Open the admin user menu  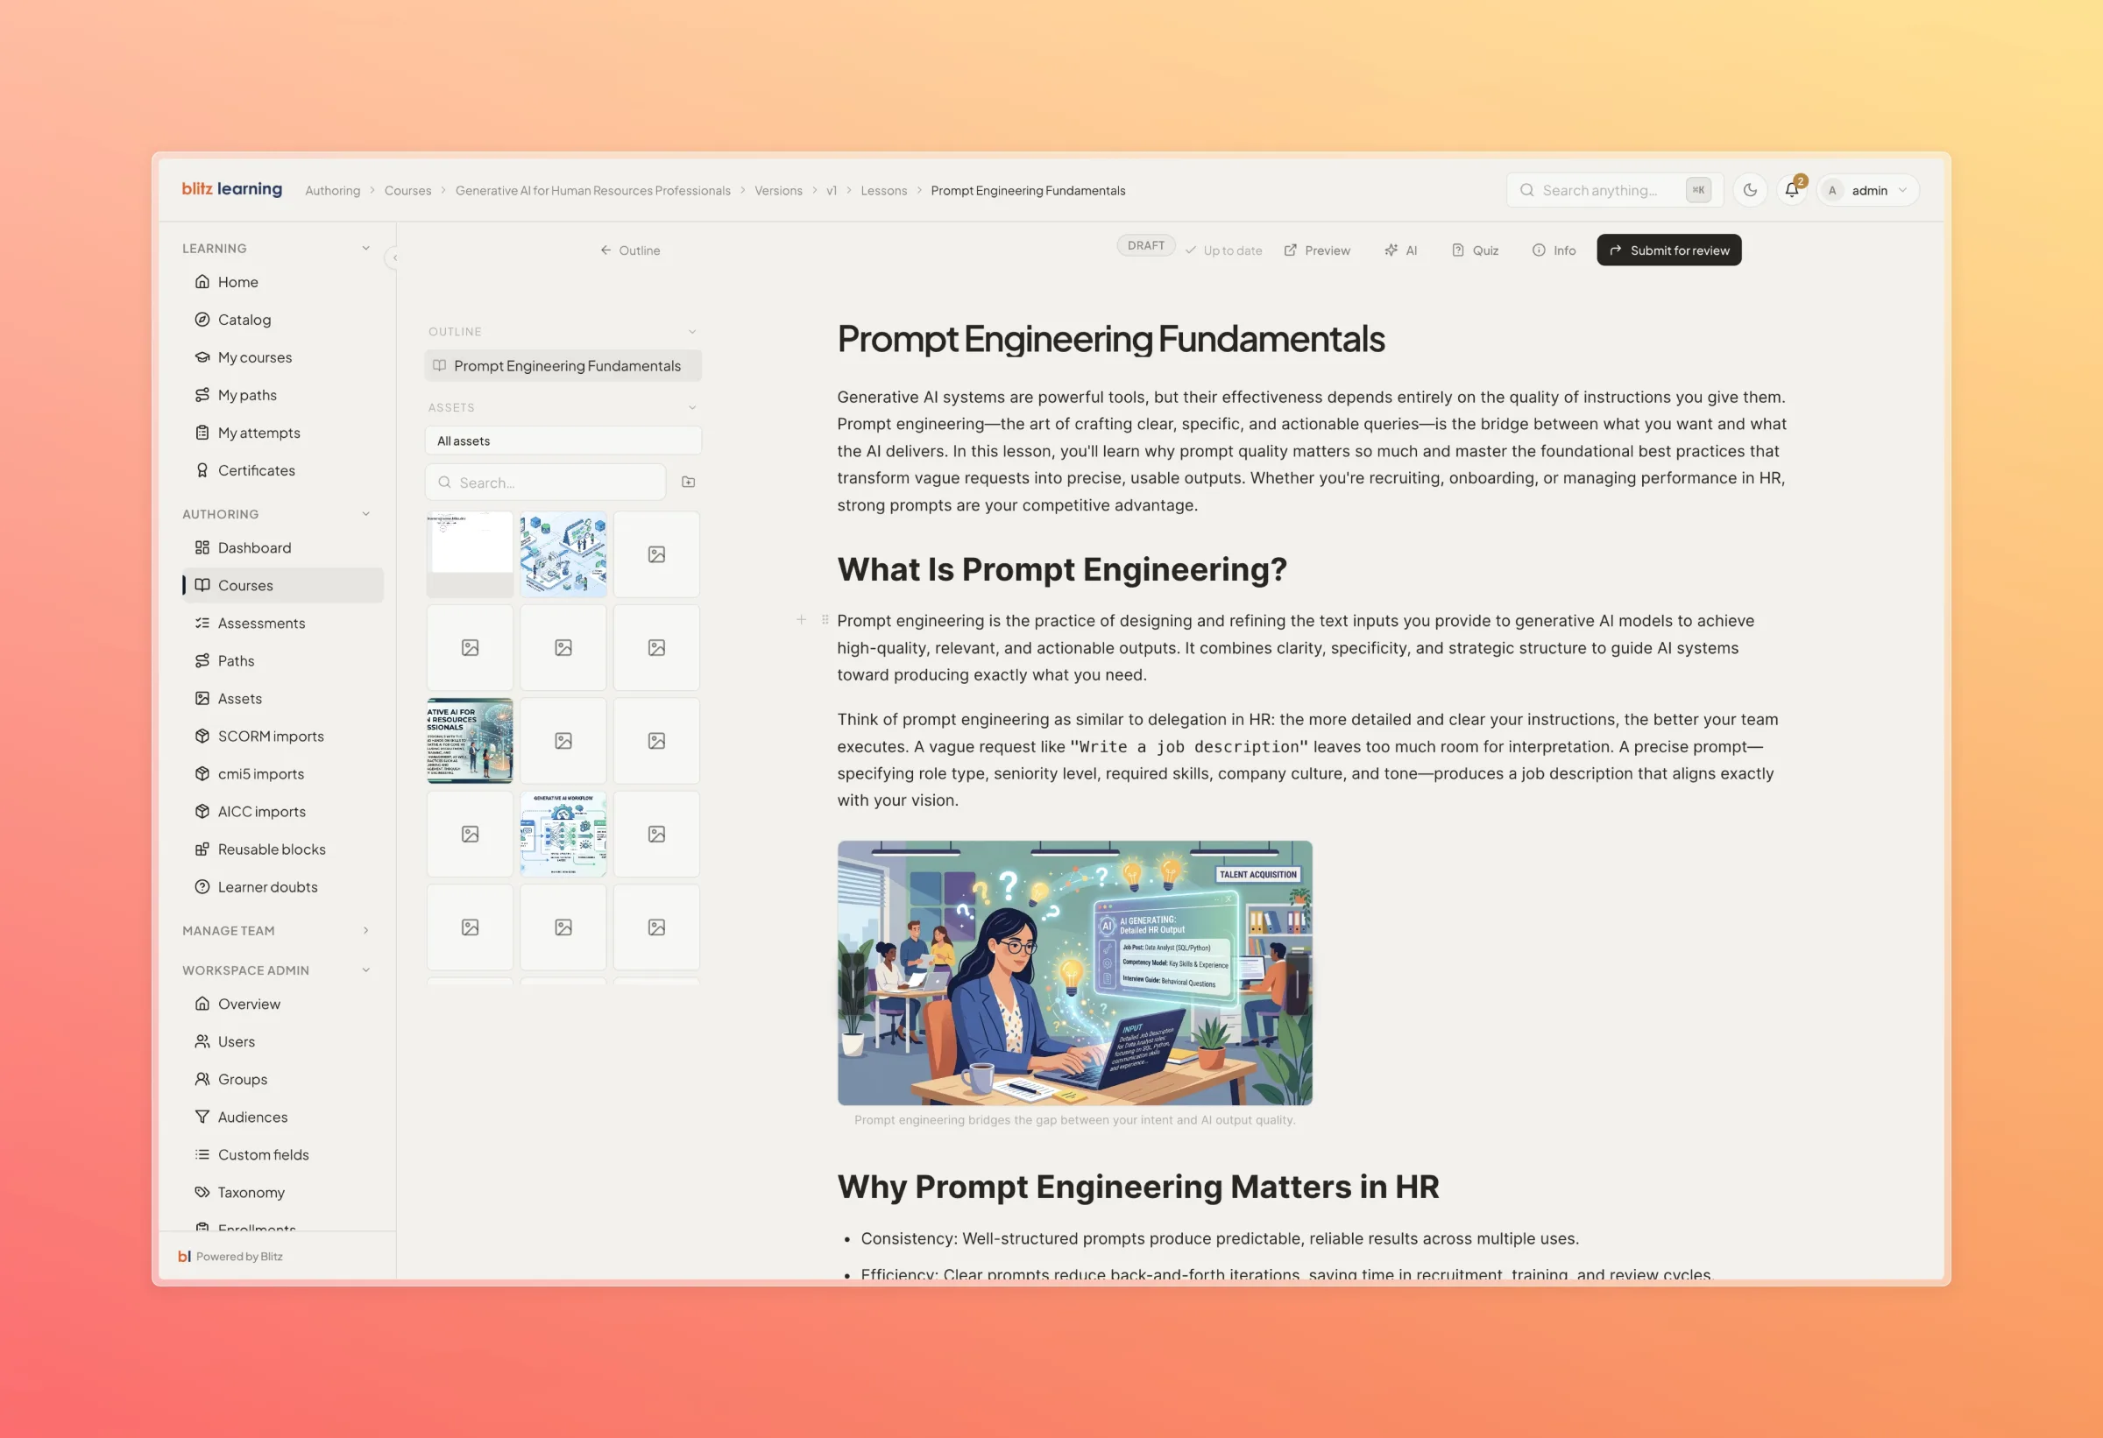click(1867, 190)
